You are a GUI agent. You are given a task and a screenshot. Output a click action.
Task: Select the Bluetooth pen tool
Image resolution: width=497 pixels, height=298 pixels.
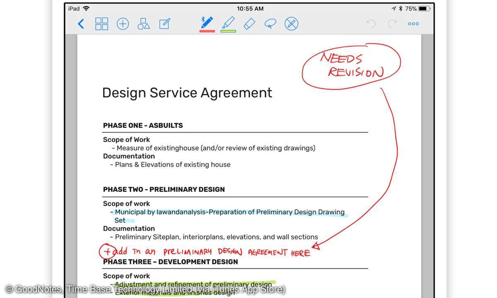coord(207,22)
